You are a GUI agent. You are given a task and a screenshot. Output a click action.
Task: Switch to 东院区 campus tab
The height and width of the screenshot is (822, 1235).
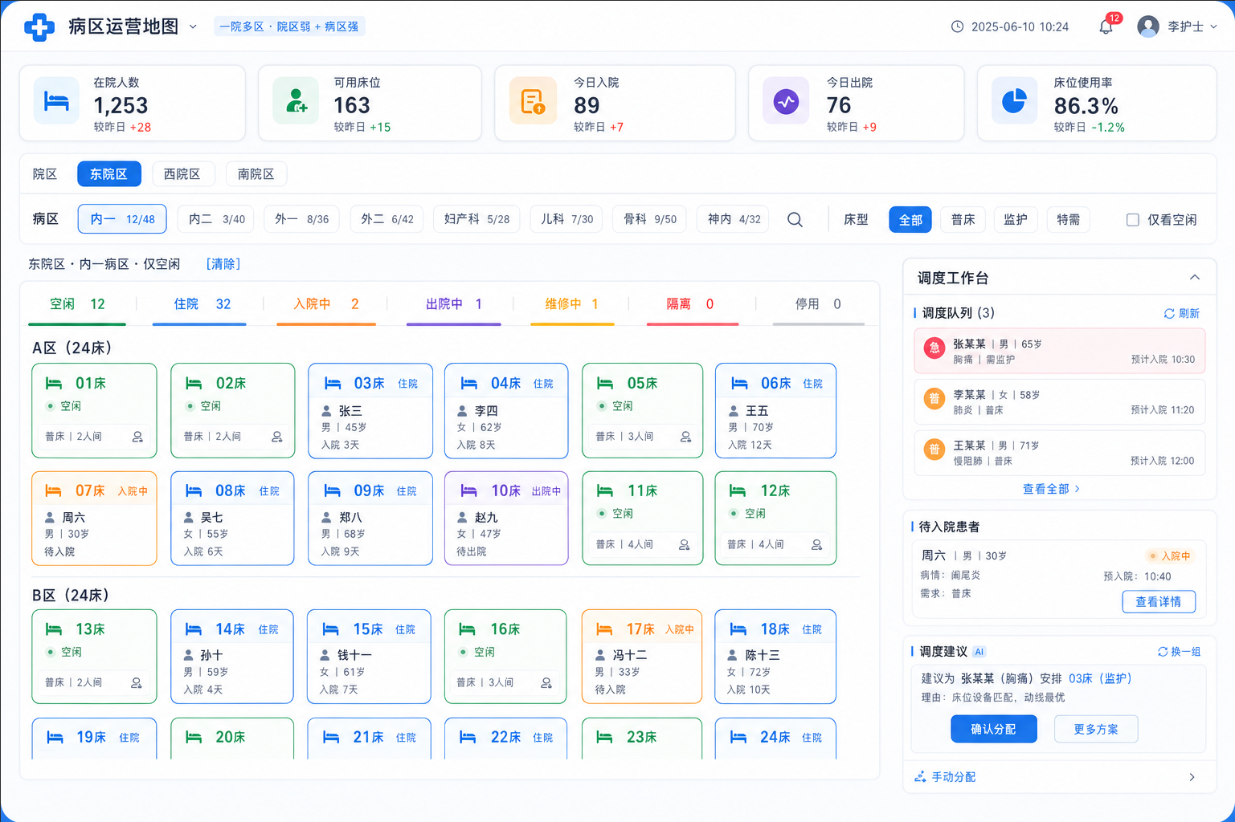click(109, 174)
